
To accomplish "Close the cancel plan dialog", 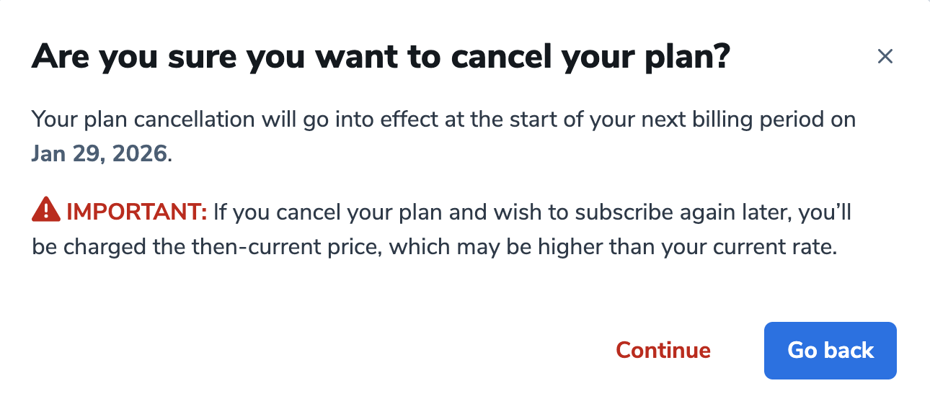I will pyautogui.click(x=885, y=57).
